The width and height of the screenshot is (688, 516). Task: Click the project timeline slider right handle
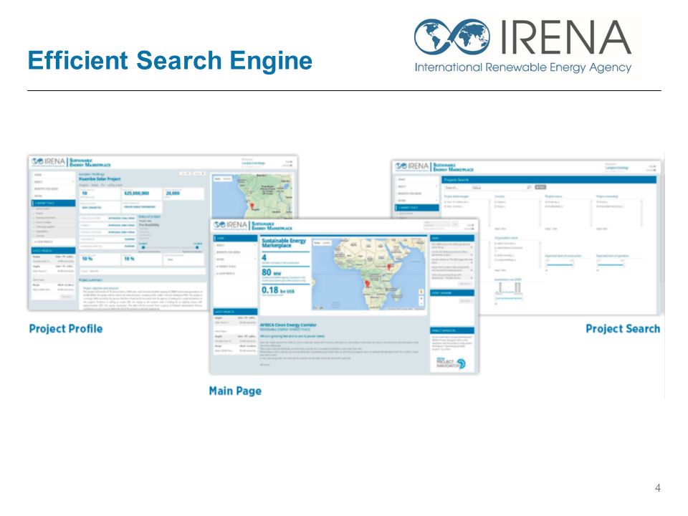pyautogui.click(x=197, y=247)
